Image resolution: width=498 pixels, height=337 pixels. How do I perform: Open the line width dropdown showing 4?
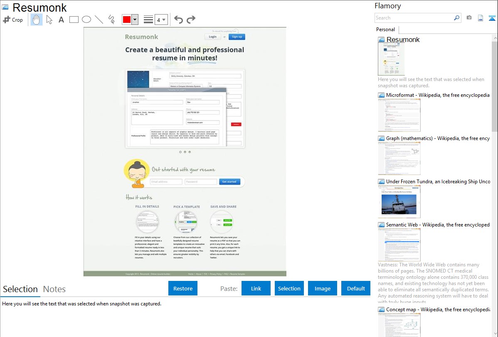pos(161,20)
